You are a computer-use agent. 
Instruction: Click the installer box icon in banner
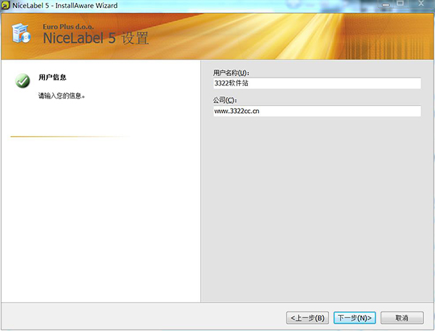click(x=21, y=33)
